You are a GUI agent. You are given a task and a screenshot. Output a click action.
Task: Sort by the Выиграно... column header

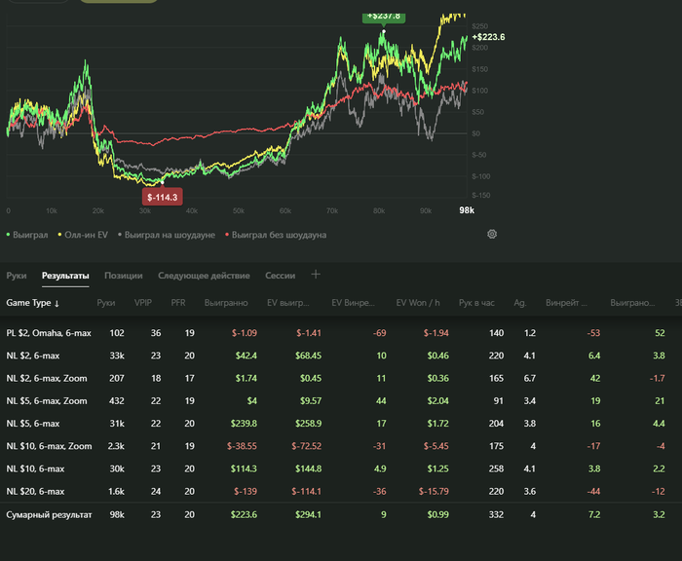click(x=632, y=303)
